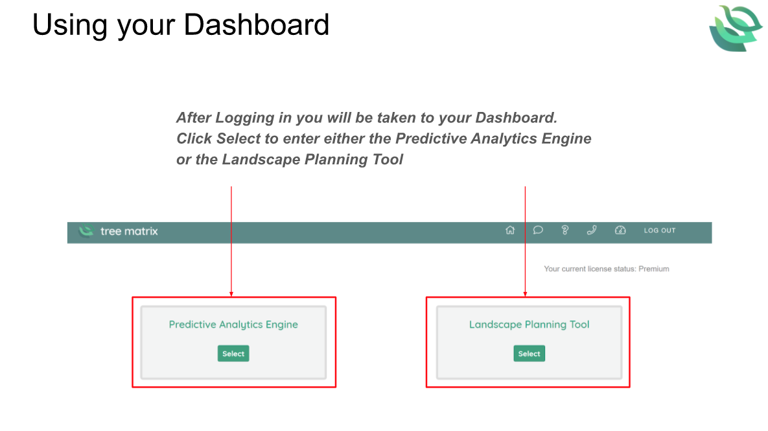The height and width of the screenshot is (431, 768).
Task: Open the chat speech bubble icon
Action: (538, 230)
